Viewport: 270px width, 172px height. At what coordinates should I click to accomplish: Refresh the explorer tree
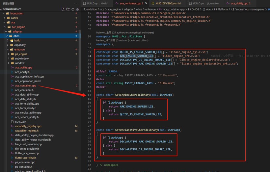(73, 9)
